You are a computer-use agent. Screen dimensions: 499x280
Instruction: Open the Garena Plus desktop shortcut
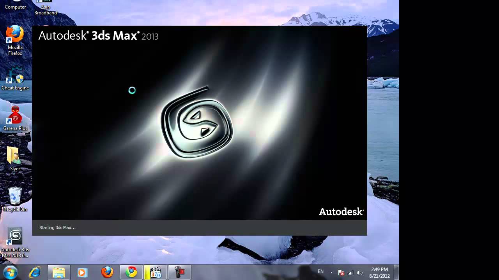pyautogui.click(x=15, y=119)
